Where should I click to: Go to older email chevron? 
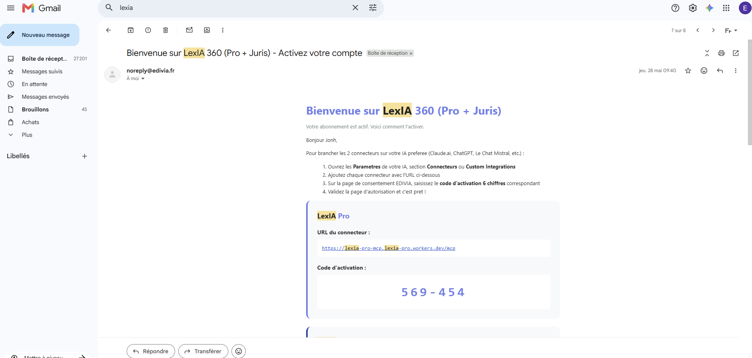pos(713,30)
